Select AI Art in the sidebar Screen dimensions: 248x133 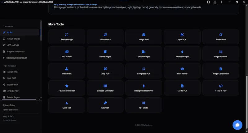pos(20,33)
